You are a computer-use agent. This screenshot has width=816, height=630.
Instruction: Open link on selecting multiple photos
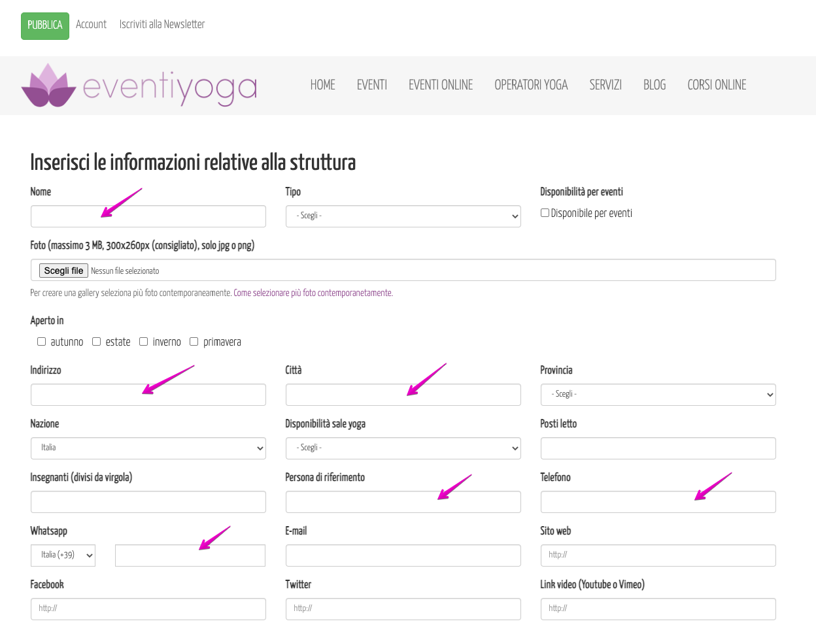(313, 293)
